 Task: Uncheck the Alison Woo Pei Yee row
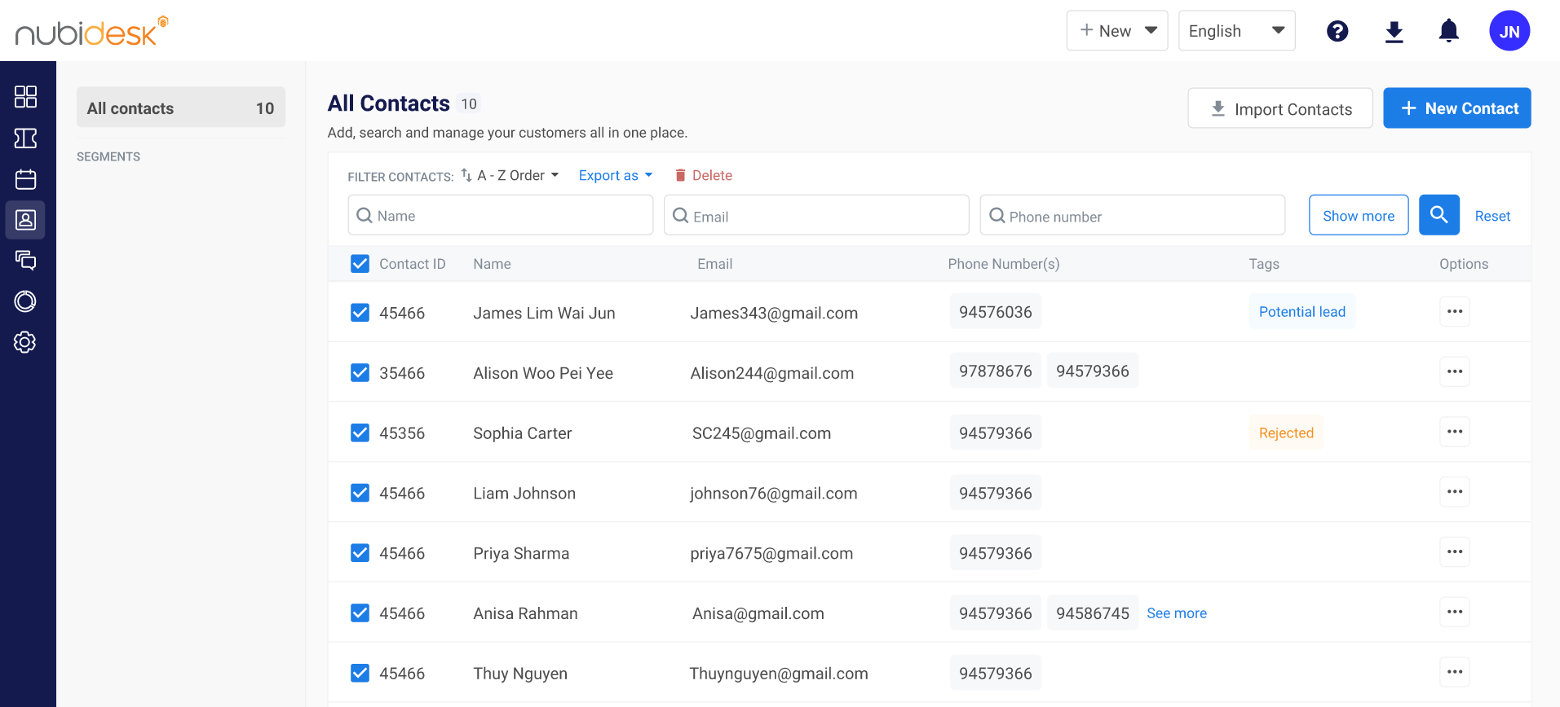(x=360, y=372)
